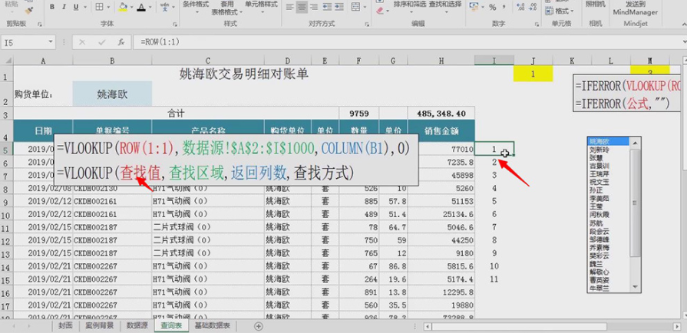Align text left in the alignment group
Viewport: 687px width, 333px height.
(x=289, y=7)
